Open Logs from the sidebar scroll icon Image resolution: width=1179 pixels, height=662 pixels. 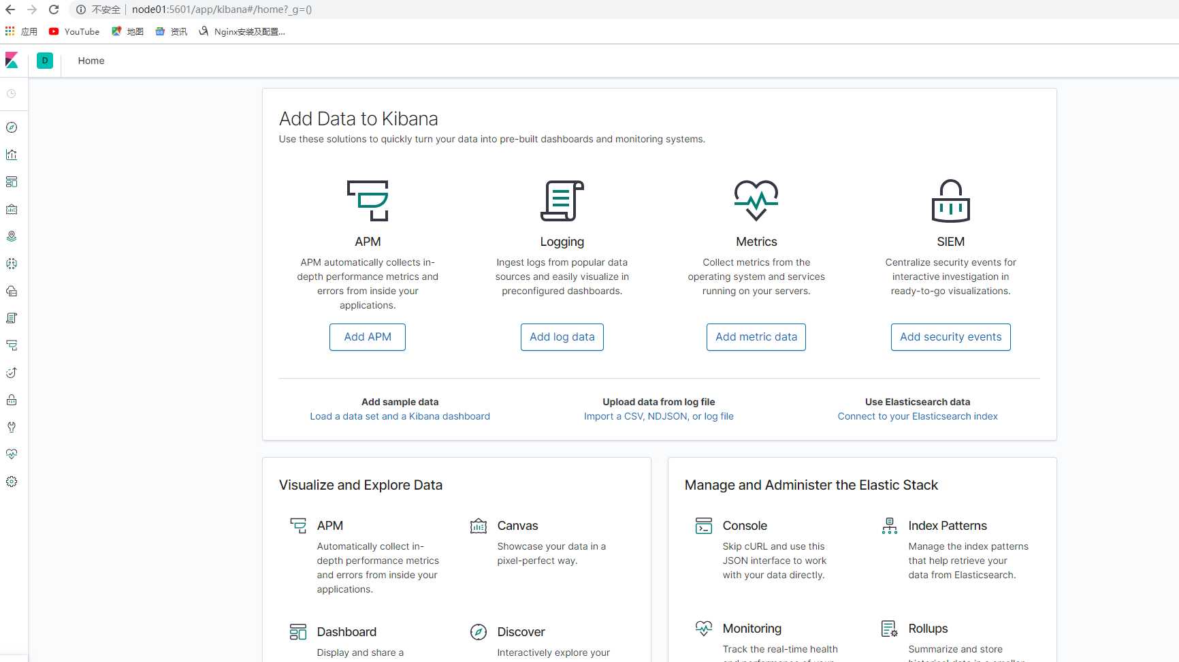(12, 318)
